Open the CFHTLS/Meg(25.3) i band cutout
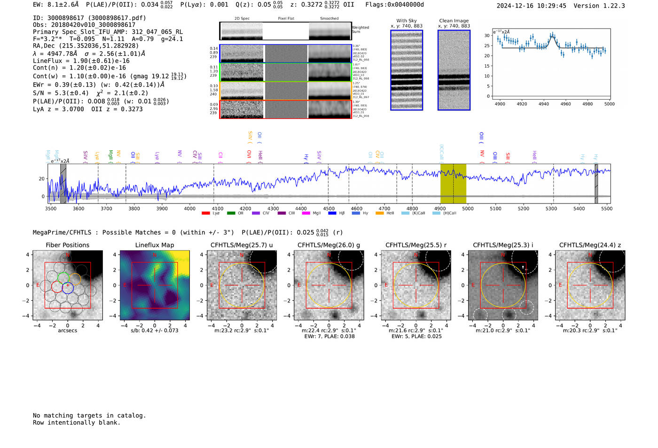658x448 pixels. pyautogui.click(x=503, y=285)
